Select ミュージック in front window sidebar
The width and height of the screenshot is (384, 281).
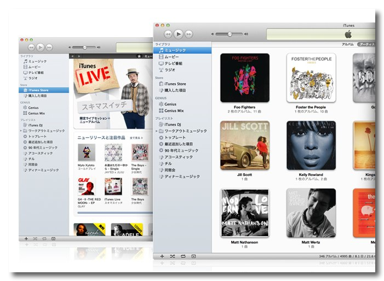tap(182, 50)
